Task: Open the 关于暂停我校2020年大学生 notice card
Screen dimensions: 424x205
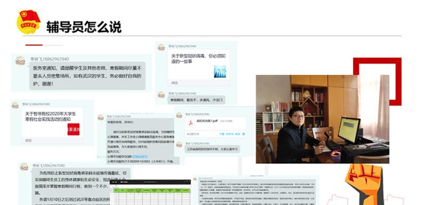Action: 52,125
